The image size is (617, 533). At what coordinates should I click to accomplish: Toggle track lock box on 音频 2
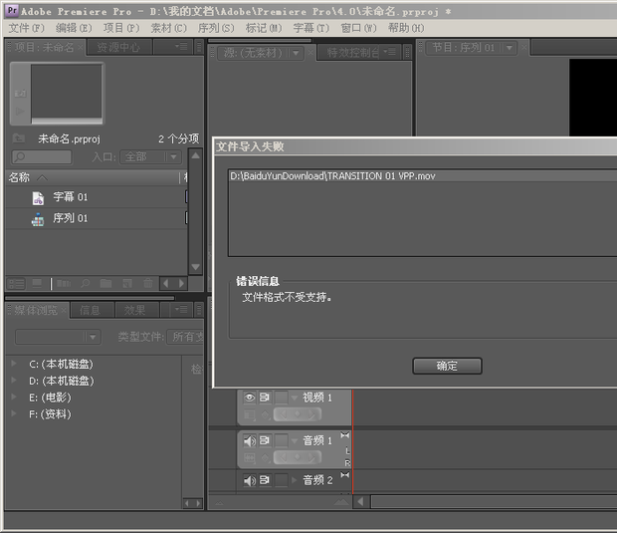click(x=281, y=480)
